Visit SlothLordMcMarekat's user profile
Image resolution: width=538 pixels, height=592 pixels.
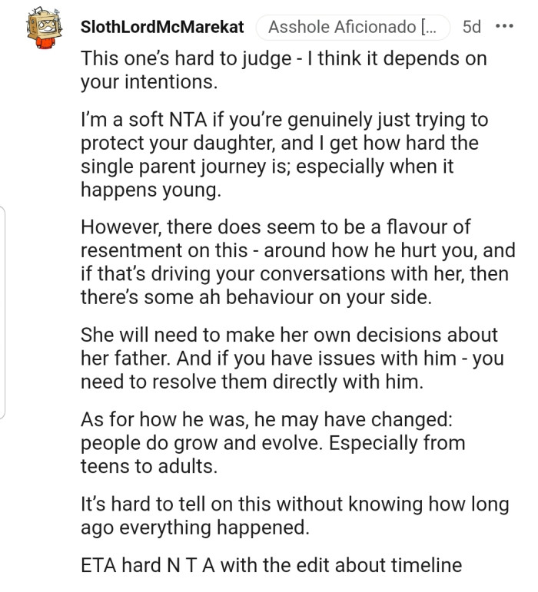(162, 28)
